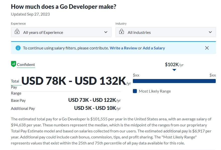Expand the Experience dropdown chevron

tap(106, 32)
